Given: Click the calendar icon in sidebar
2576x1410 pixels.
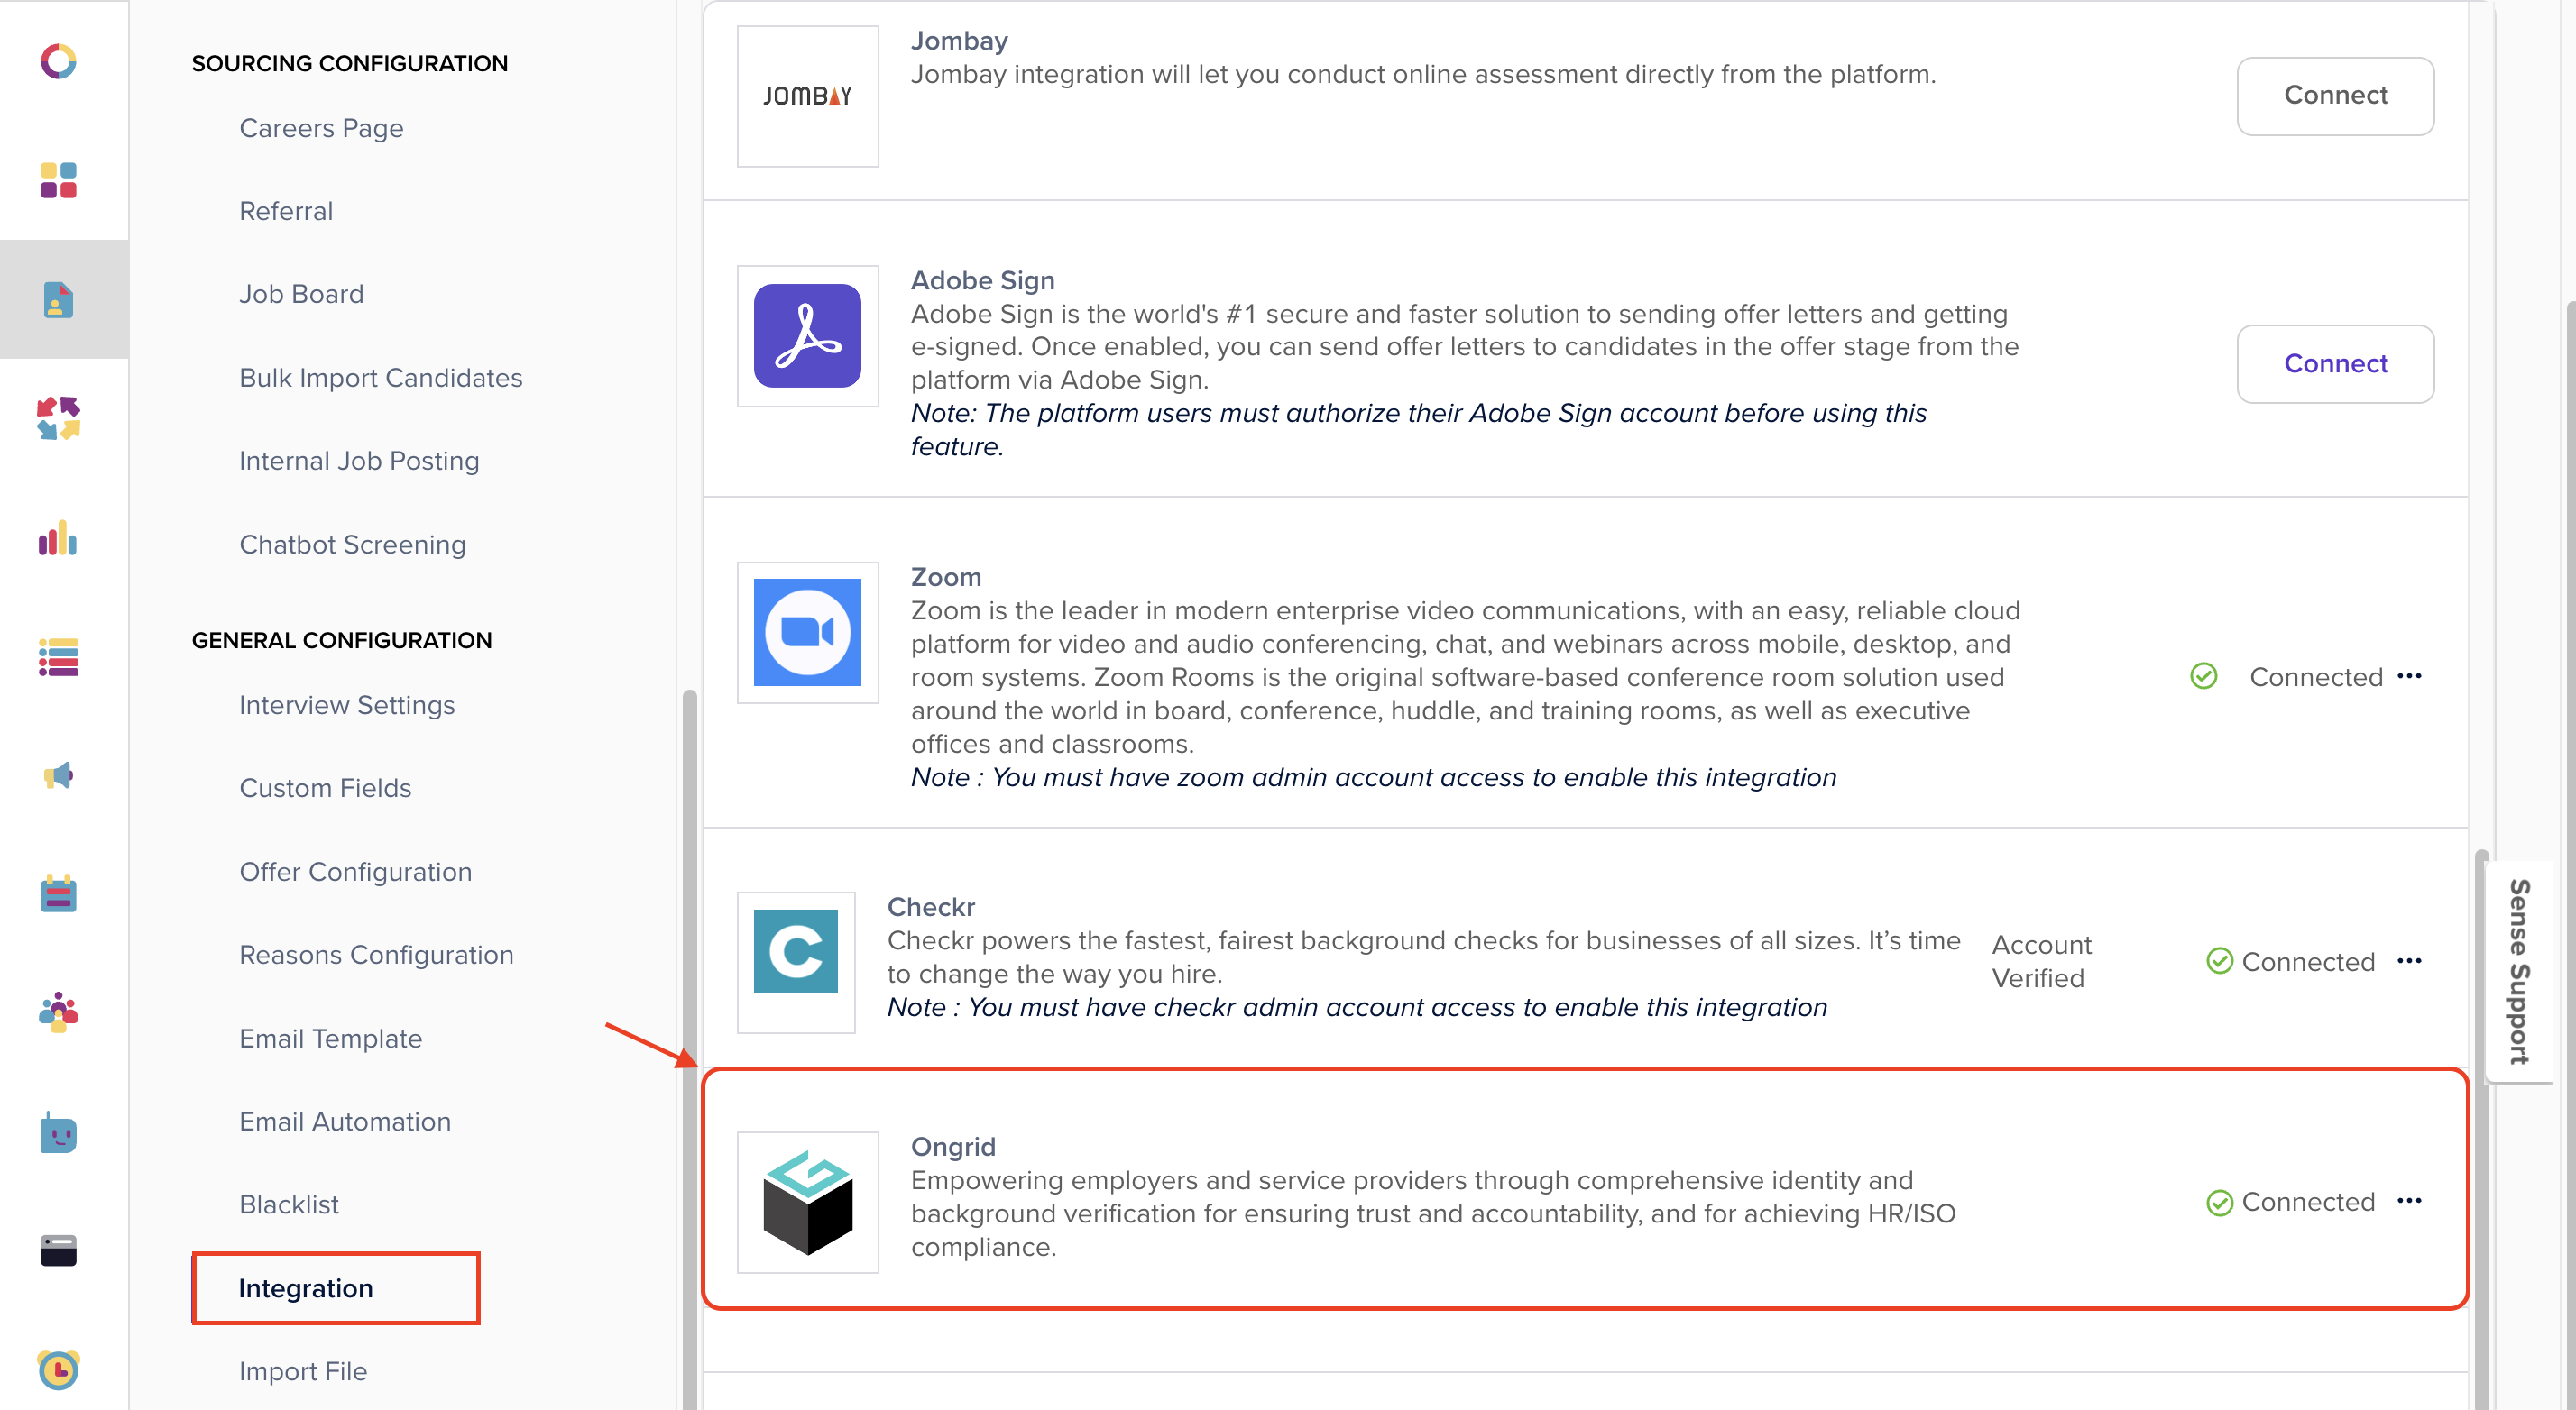Looking at the screenshot, I should [60, 894].
